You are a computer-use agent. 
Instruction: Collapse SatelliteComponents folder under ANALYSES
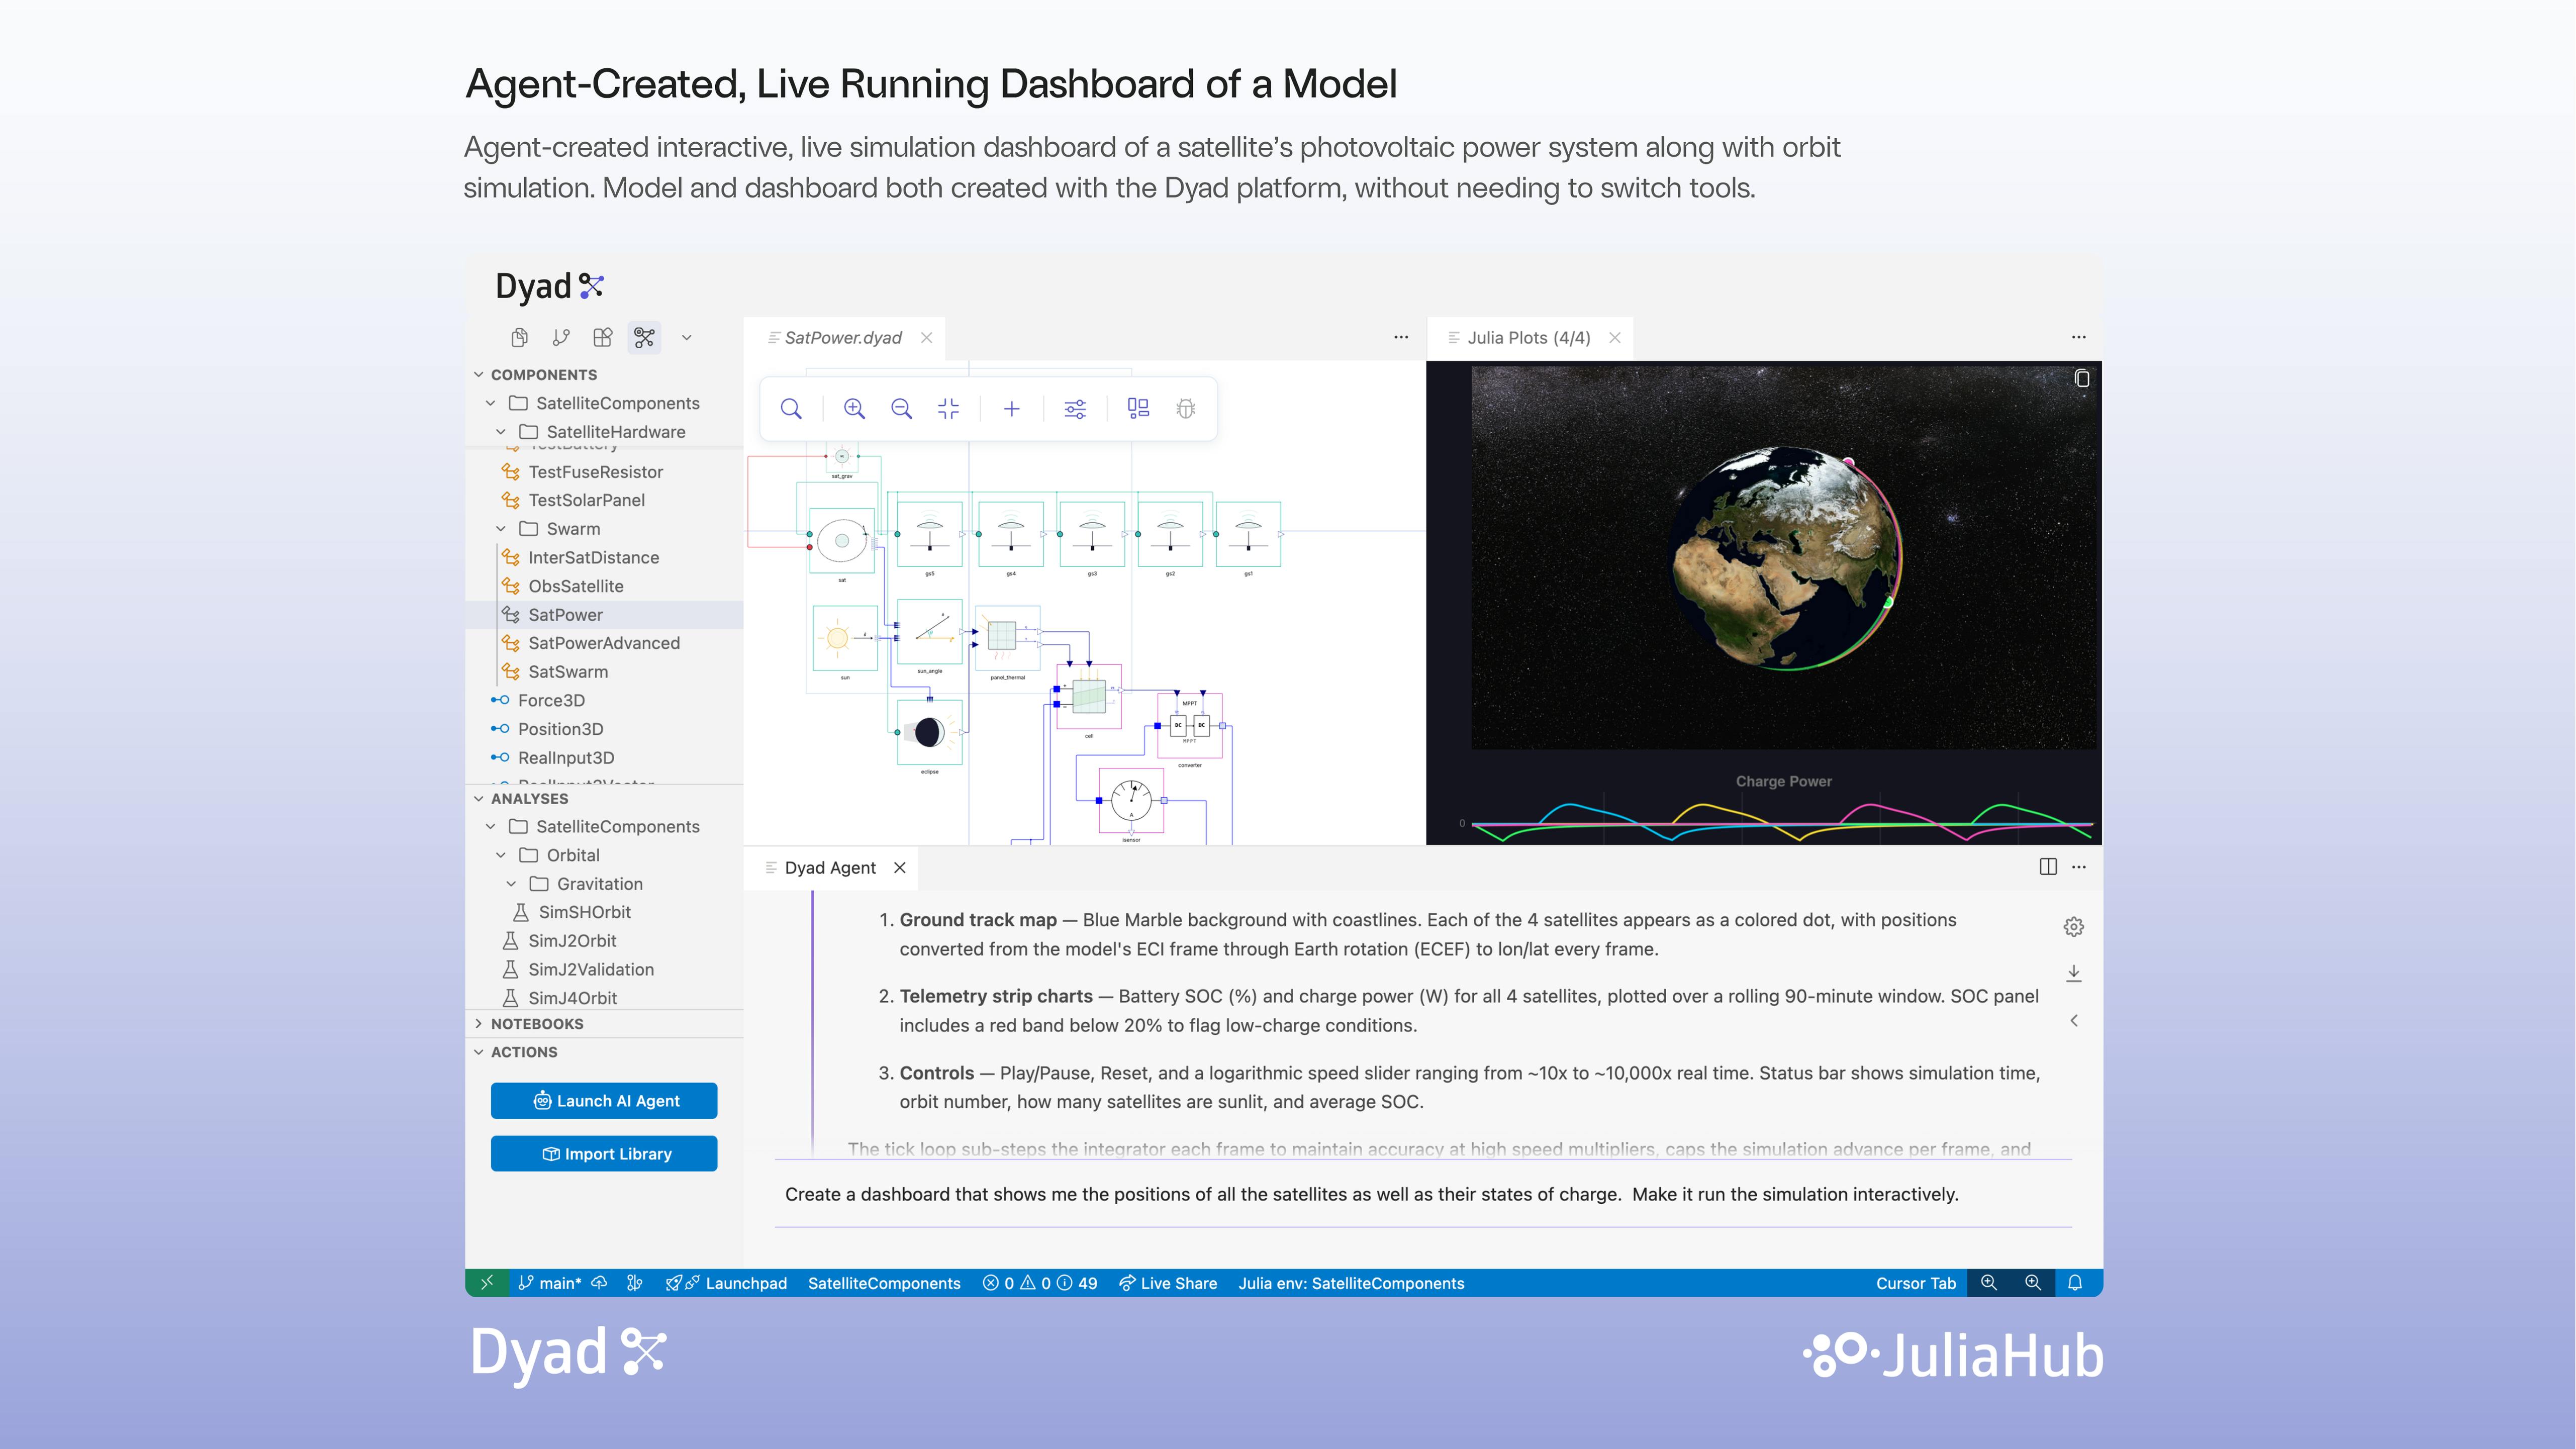pyautogui.click(x=490, y=827)
